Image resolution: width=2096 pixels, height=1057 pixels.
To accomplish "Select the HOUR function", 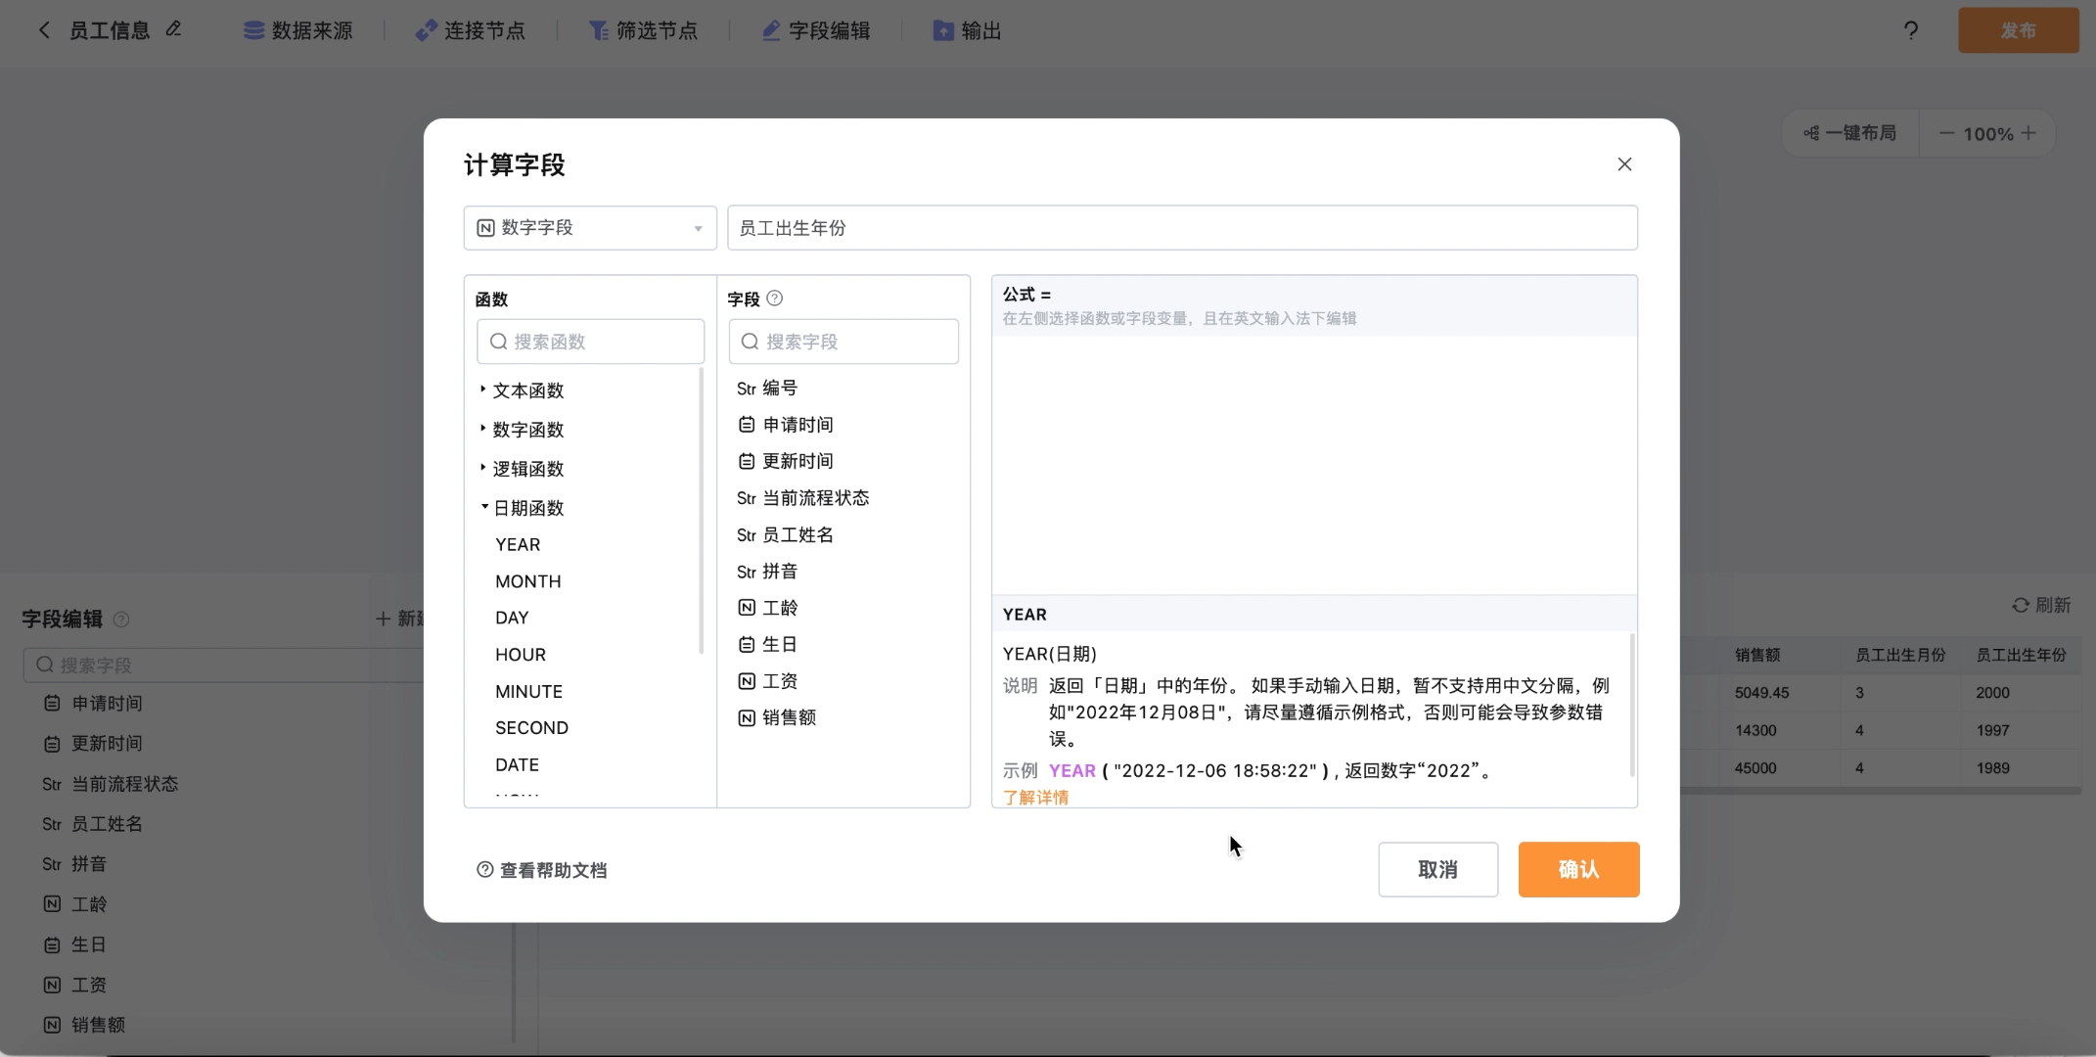I will pyautogui.click(x=521, y=655).
